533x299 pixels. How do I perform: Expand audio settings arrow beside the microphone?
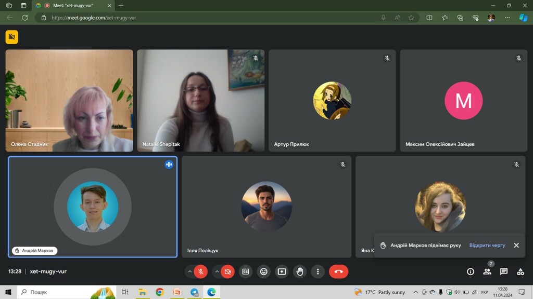pos(189,271)
